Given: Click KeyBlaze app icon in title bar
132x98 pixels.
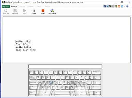Looking at the screenshot, I should click(3, 2).
